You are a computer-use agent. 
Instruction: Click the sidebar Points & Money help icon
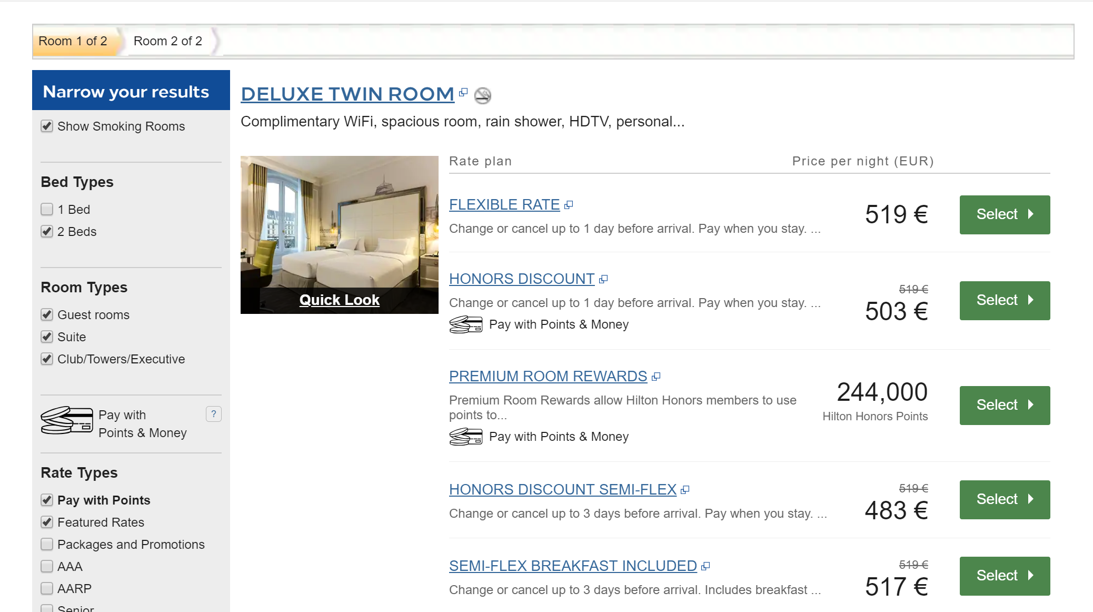tap(213, 414)
